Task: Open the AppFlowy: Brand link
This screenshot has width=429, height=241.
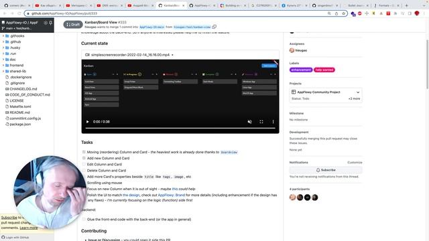Action: (172, 195)
